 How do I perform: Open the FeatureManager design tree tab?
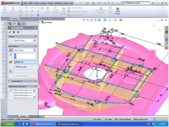click(x=10, y=24)
